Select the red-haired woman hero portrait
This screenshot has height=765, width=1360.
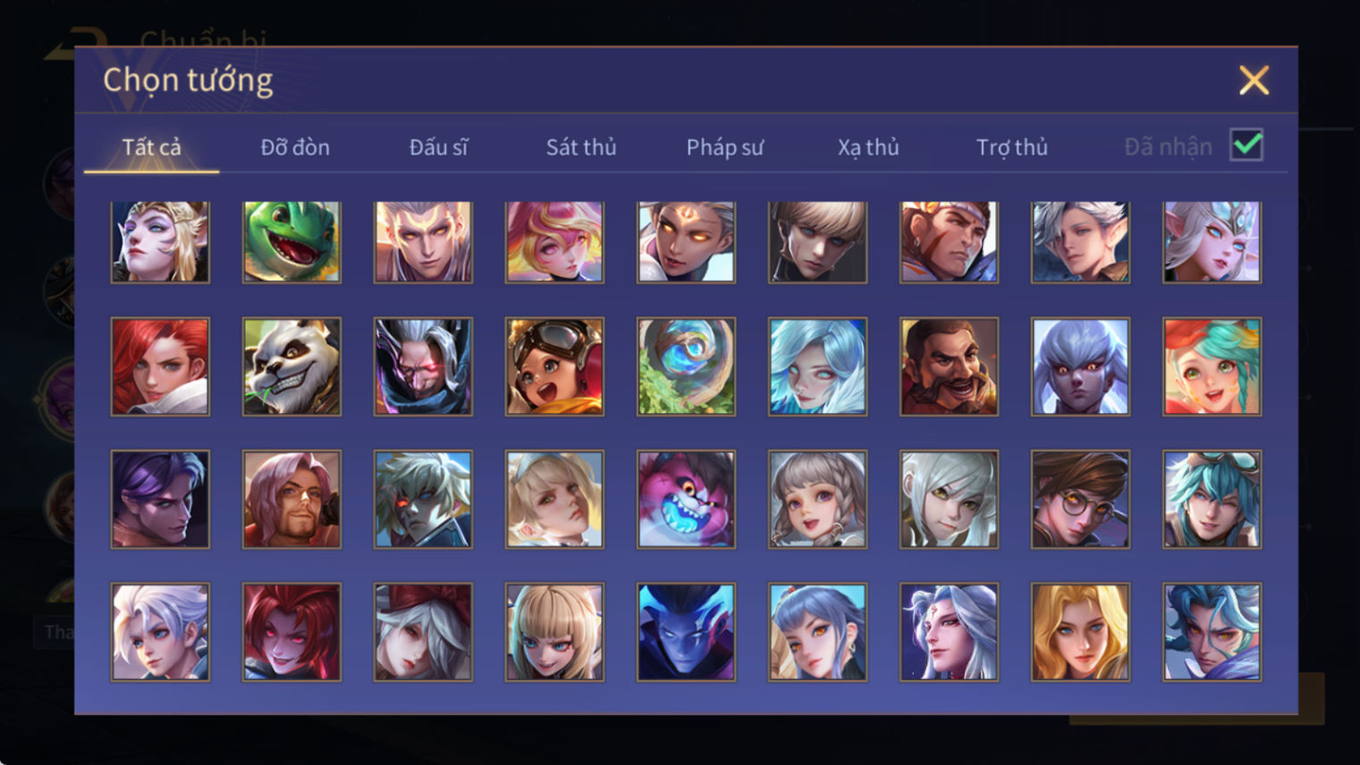160,366
